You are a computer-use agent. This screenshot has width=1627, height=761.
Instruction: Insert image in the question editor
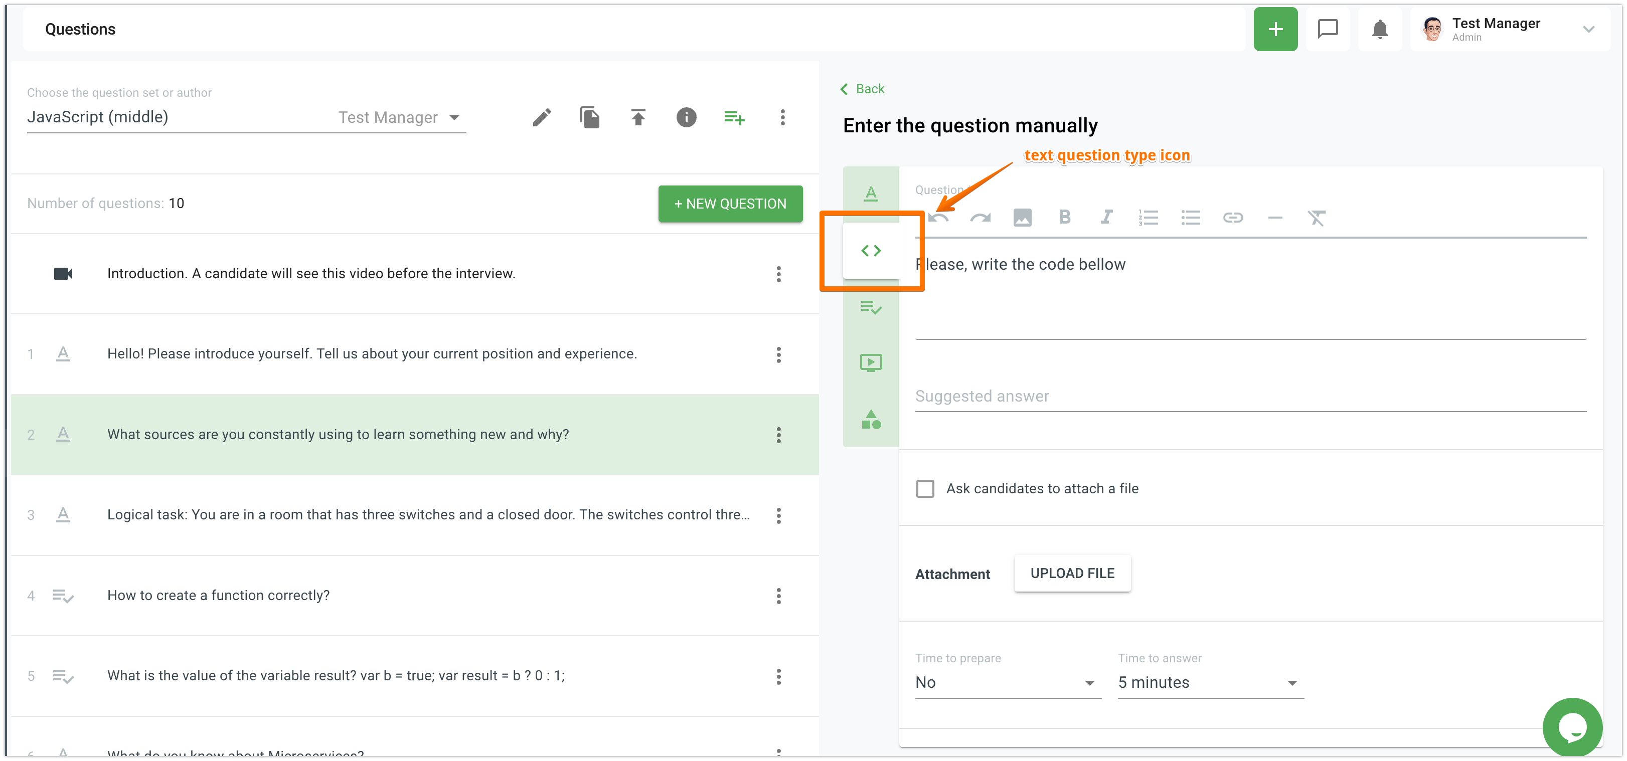[1022, 218]
